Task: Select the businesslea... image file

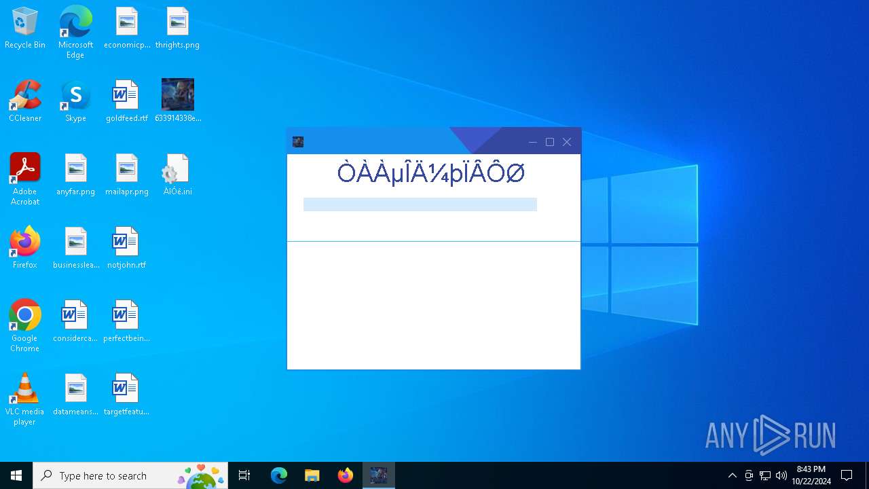Action: tap(76, 248)
